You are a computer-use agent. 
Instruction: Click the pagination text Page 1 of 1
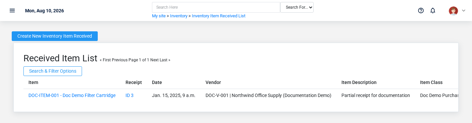point(139,60)
